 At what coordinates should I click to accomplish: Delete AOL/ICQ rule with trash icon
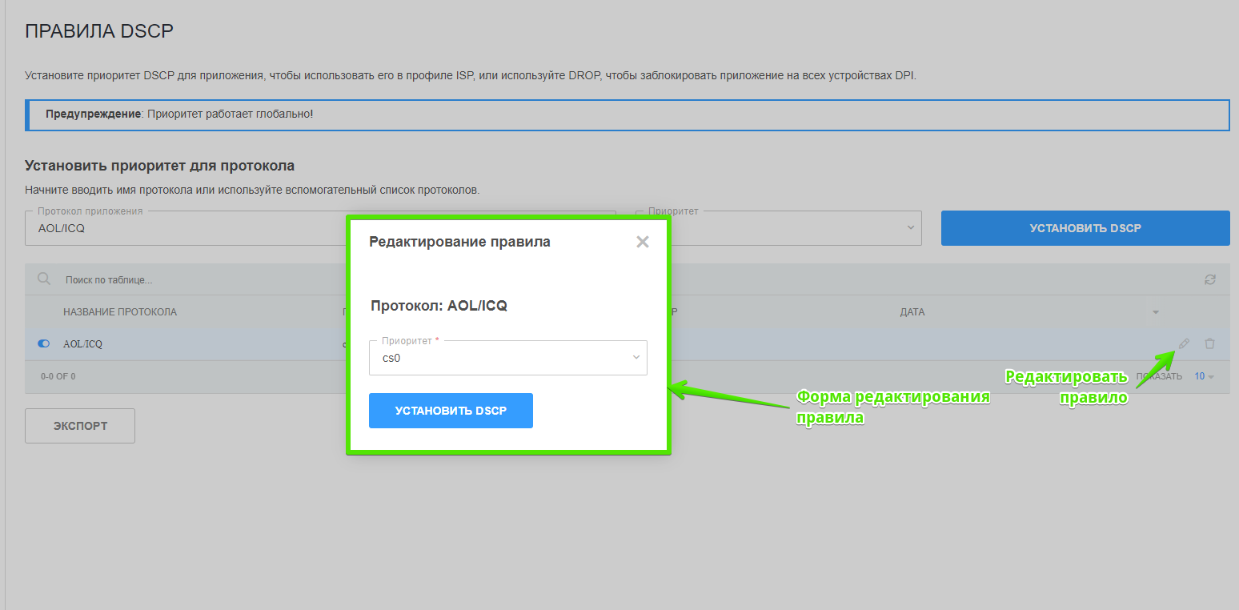1209,343
